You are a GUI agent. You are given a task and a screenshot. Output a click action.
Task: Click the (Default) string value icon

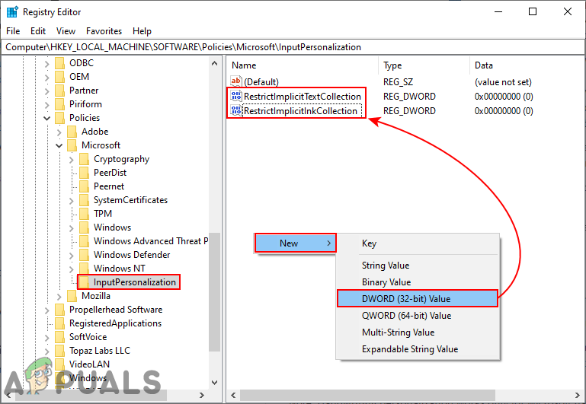coord(235,81)
